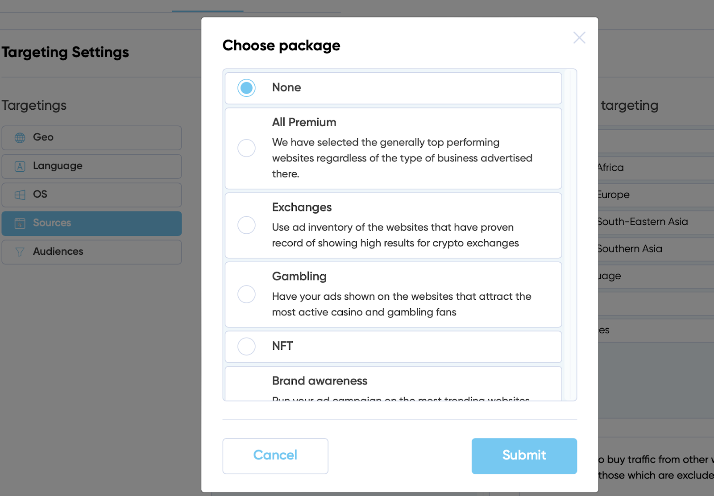This screenshot has width=714, height=496.
Task: Click the Language letter icon
Action: pos(20,166)
